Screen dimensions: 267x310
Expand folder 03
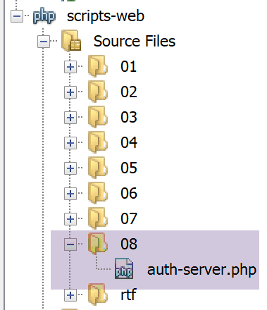pyautogui.click(x=70, y=118)
